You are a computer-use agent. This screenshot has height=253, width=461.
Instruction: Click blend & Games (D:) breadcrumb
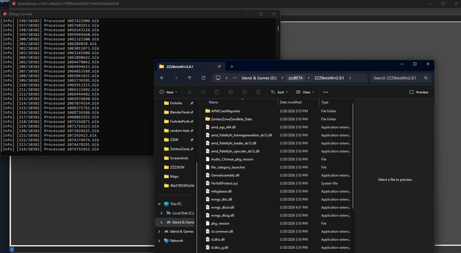(259, 78)
